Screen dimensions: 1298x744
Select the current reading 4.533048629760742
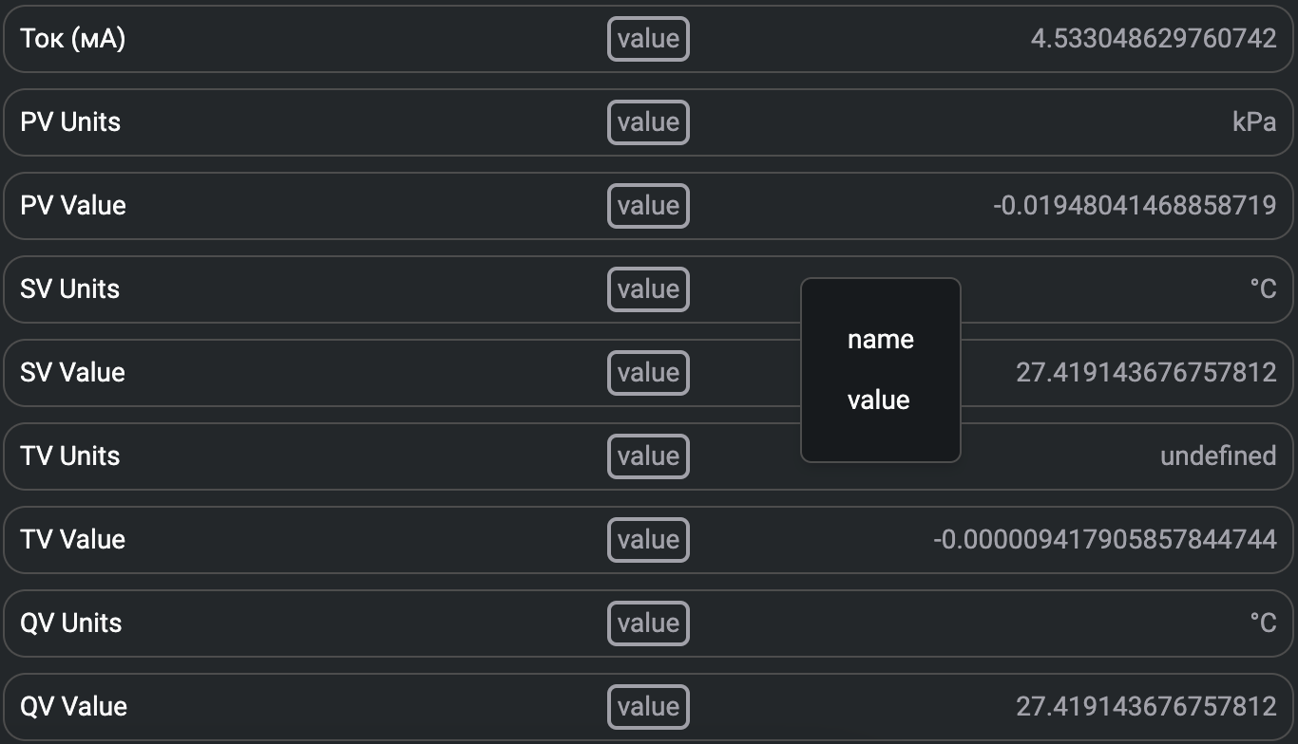1154,39
